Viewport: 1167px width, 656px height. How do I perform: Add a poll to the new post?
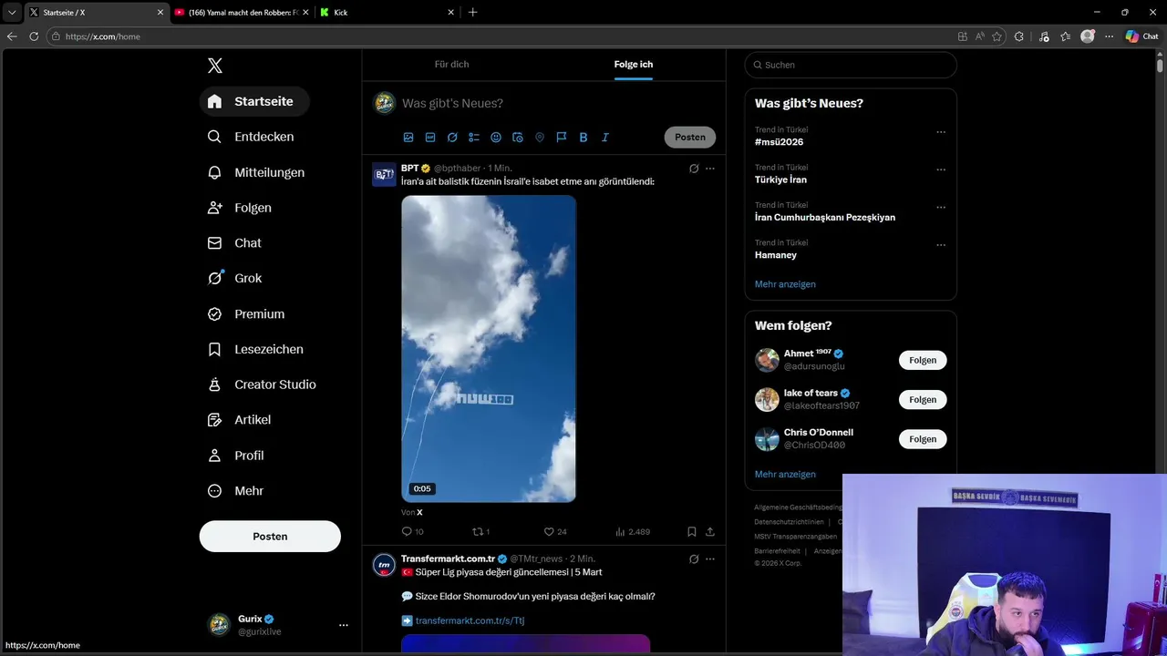pos(474,138)
